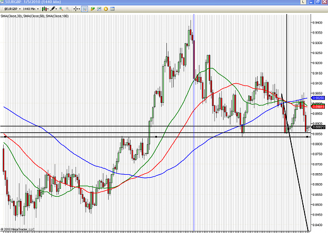Open the chart properties table icon
Screen dimensions: 328x233
pos(112,9)
